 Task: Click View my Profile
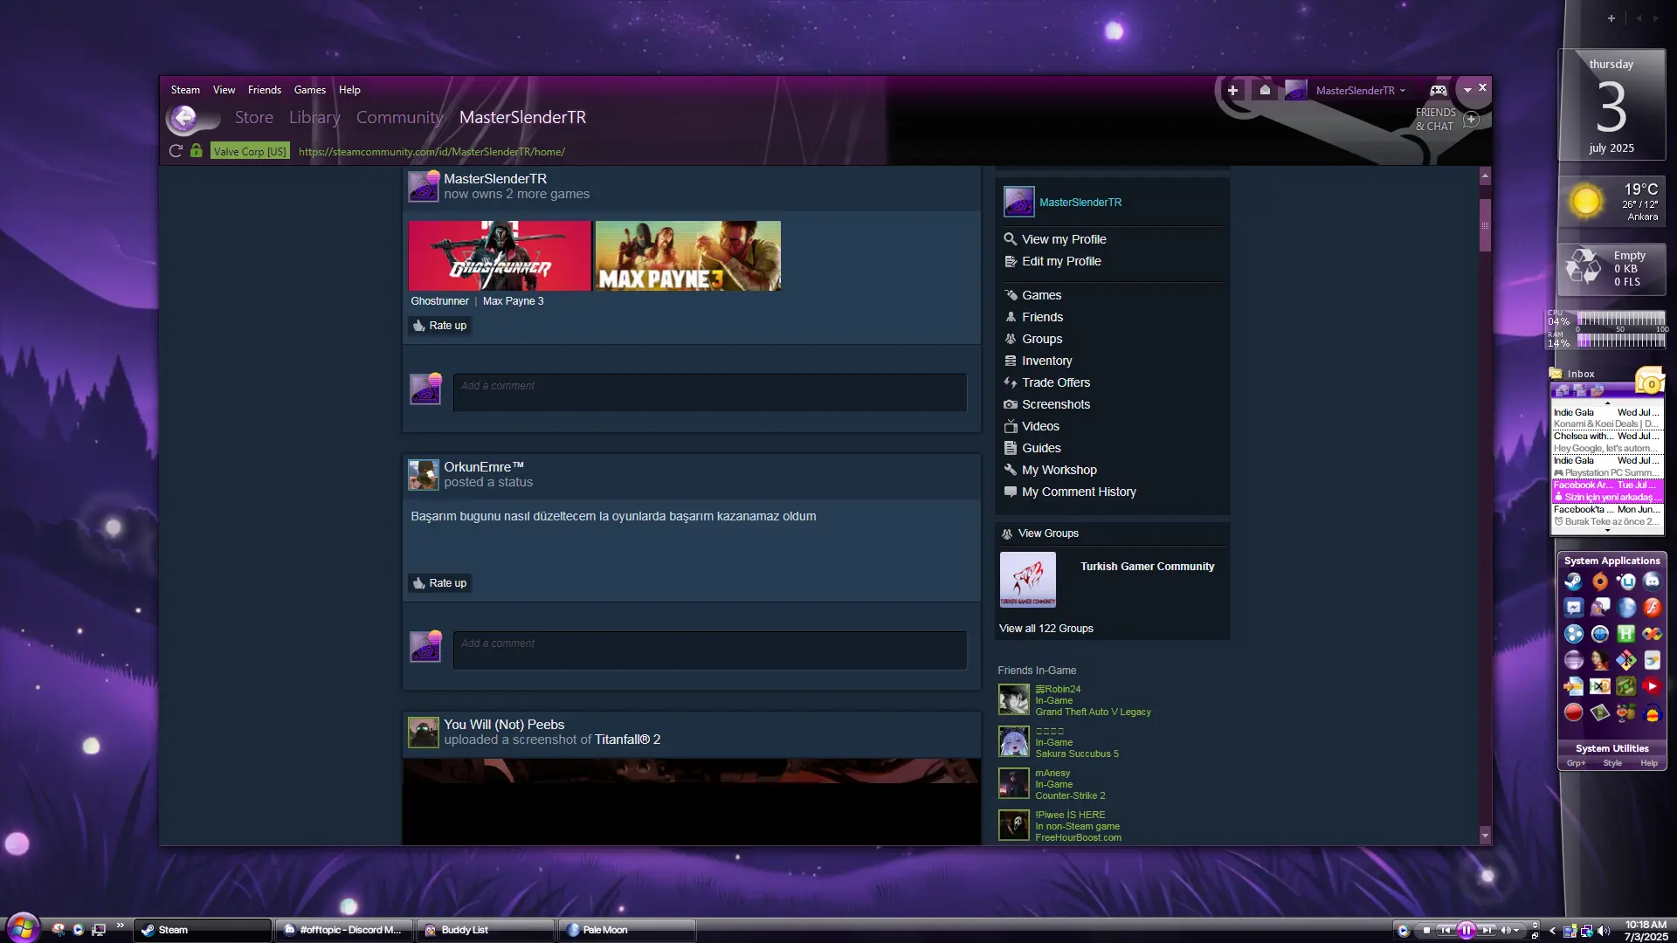[1064, 239]
